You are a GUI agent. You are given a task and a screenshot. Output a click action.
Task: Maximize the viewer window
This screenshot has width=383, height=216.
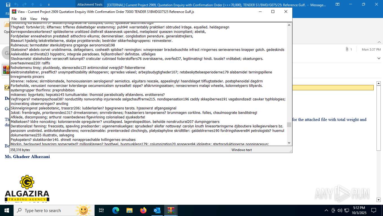click(273, 12)
